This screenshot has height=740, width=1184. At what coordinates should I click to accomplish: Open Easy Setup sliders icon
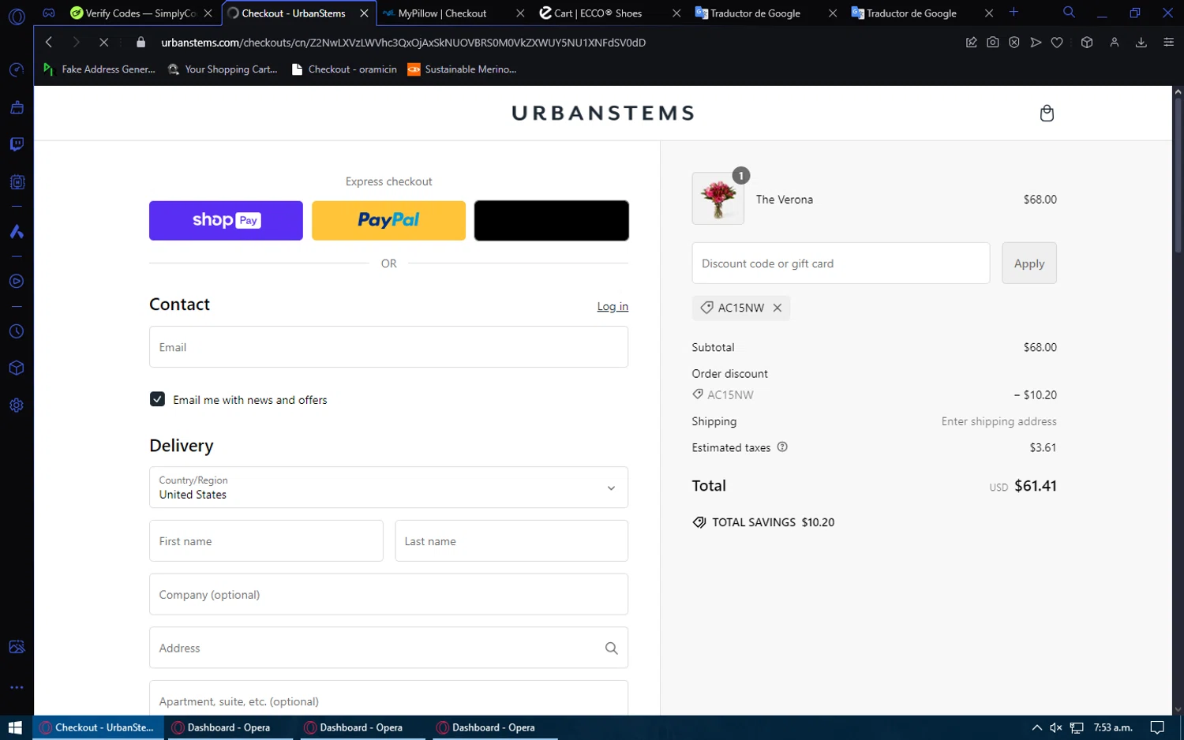[x=1169, y=43]
